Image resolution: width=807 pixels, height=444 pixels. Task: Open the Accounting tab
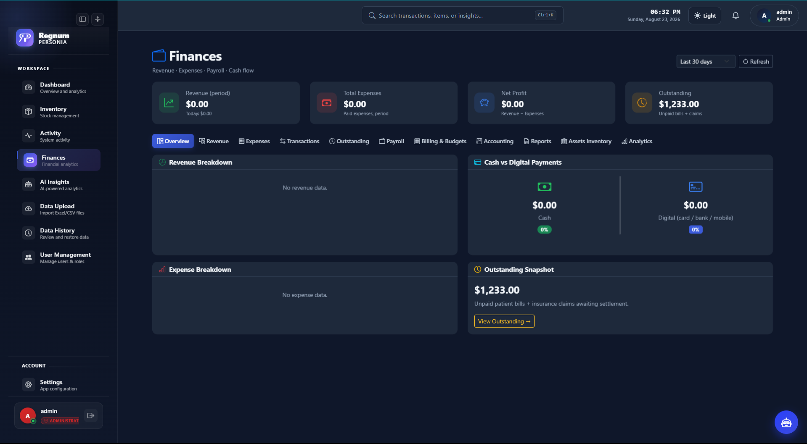(x=495, y=141)
